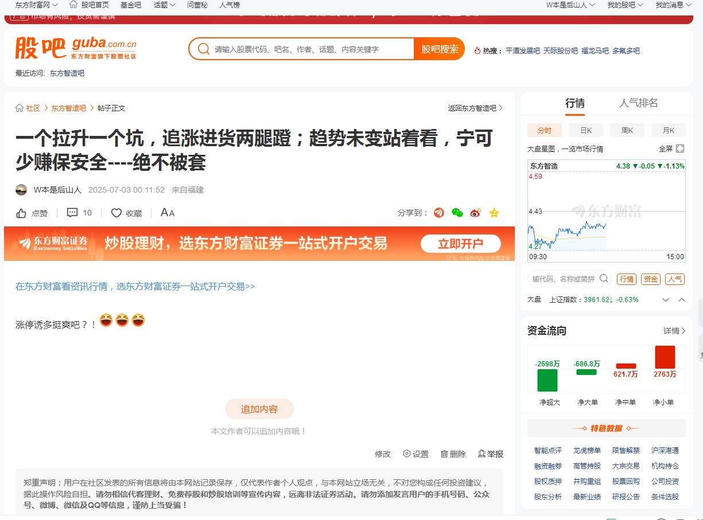Open the 我的股吧 dropdown
This screenshot has width=703, height=520.
tap(625, 5)
